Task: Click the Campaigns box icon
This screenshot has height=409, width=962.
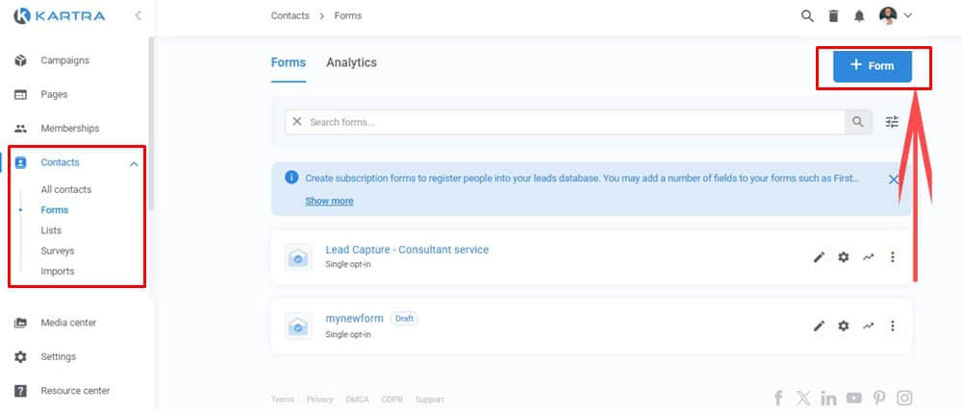Action: pyautogui.click(x=21, y=60)
